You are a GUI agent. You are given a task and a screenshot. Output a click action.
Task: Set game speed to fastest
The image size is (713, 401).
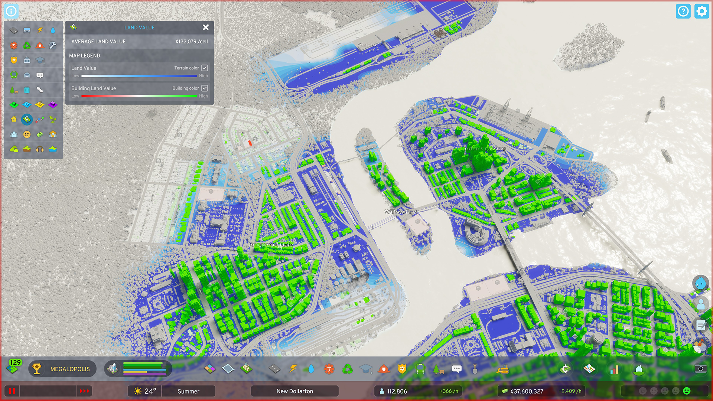[x=85, y=391]
